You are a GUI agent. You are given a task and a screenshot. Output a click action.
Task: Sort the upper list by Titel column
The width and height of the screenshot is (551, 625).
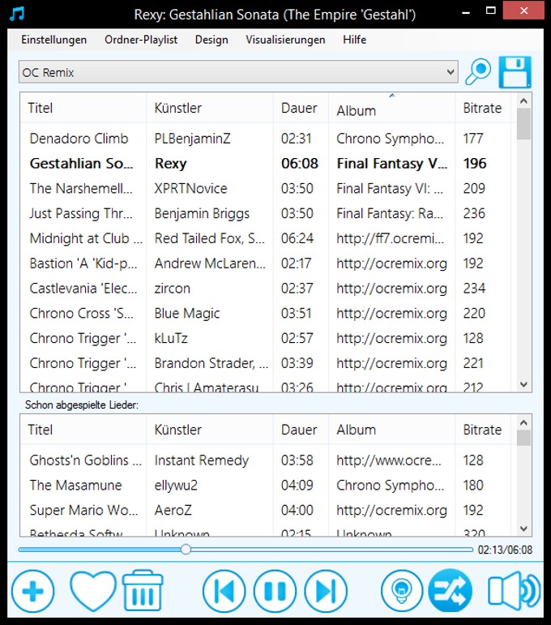coord(83,108)
